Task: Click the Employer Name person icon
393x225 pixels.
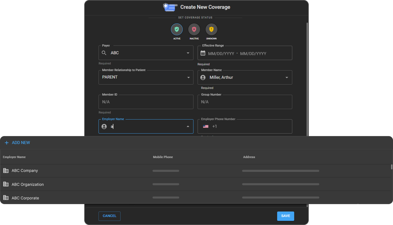Action: pos(104,126)
